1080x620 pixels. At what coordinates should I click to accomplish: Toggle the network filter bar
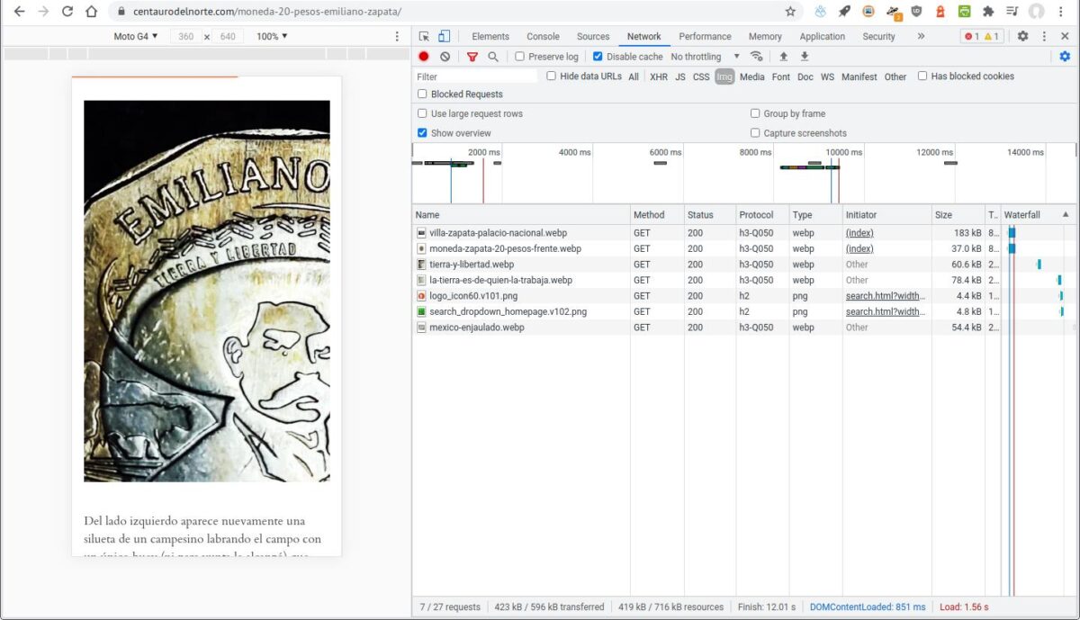click(472, 57)
